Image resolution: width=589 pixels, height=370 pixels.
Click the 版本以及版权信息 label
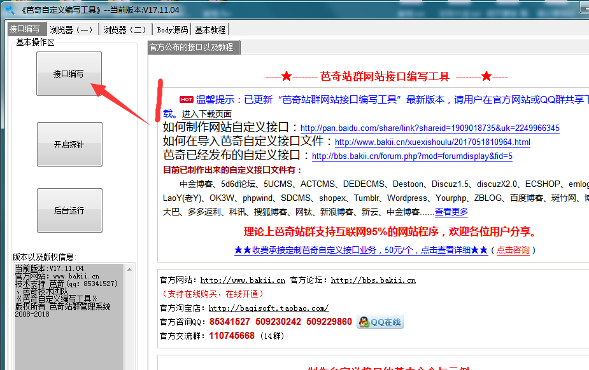point(45,257)
